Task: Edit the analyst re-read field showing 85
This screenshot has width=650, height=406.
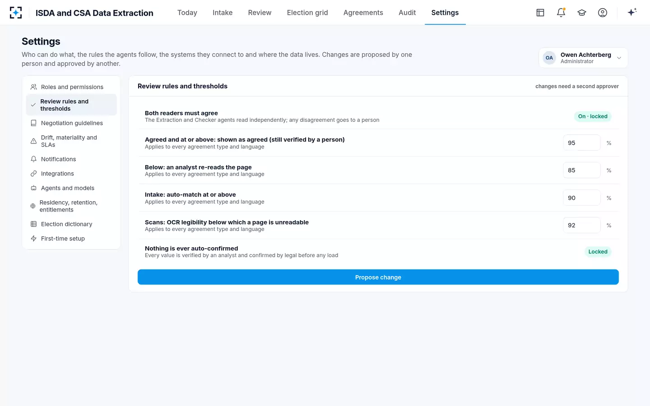Action: pos(582,171)
